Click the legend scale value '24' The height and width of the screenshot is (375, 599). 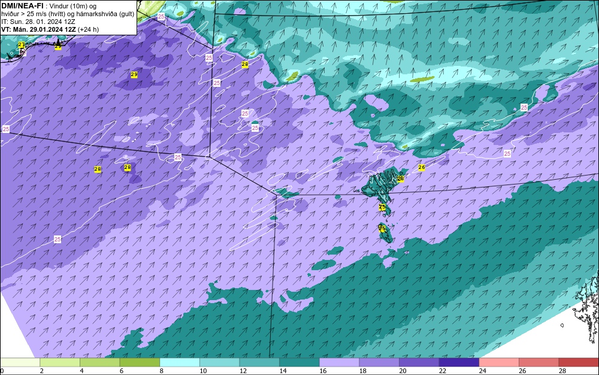coord(482,371)
